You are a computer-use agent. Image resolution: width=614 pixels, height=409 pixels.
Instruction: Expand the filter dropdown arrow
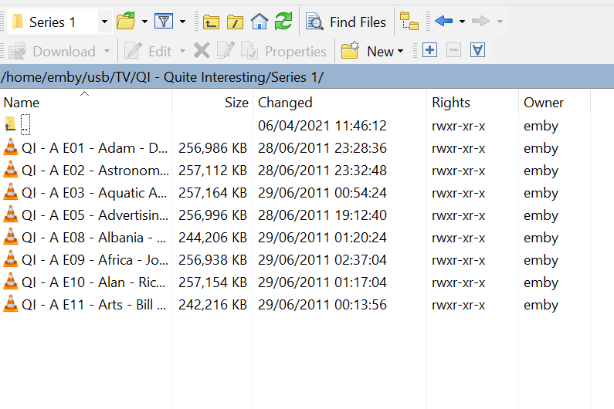click(183, 22)
